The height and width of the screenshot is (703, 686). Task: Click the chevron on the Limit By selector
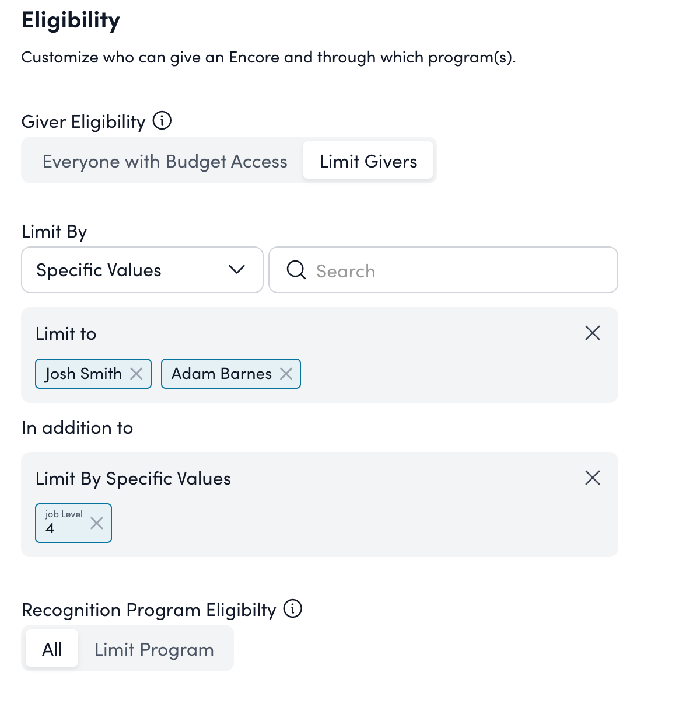pos(236,270)
